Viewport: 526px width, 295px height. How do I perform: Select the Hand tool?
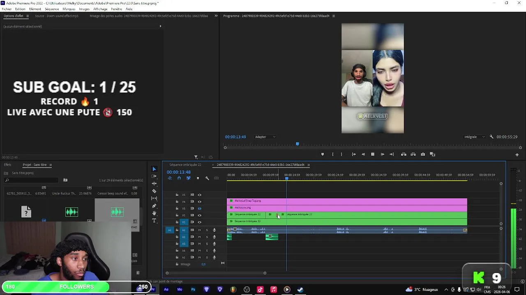(x=154, y=213)
